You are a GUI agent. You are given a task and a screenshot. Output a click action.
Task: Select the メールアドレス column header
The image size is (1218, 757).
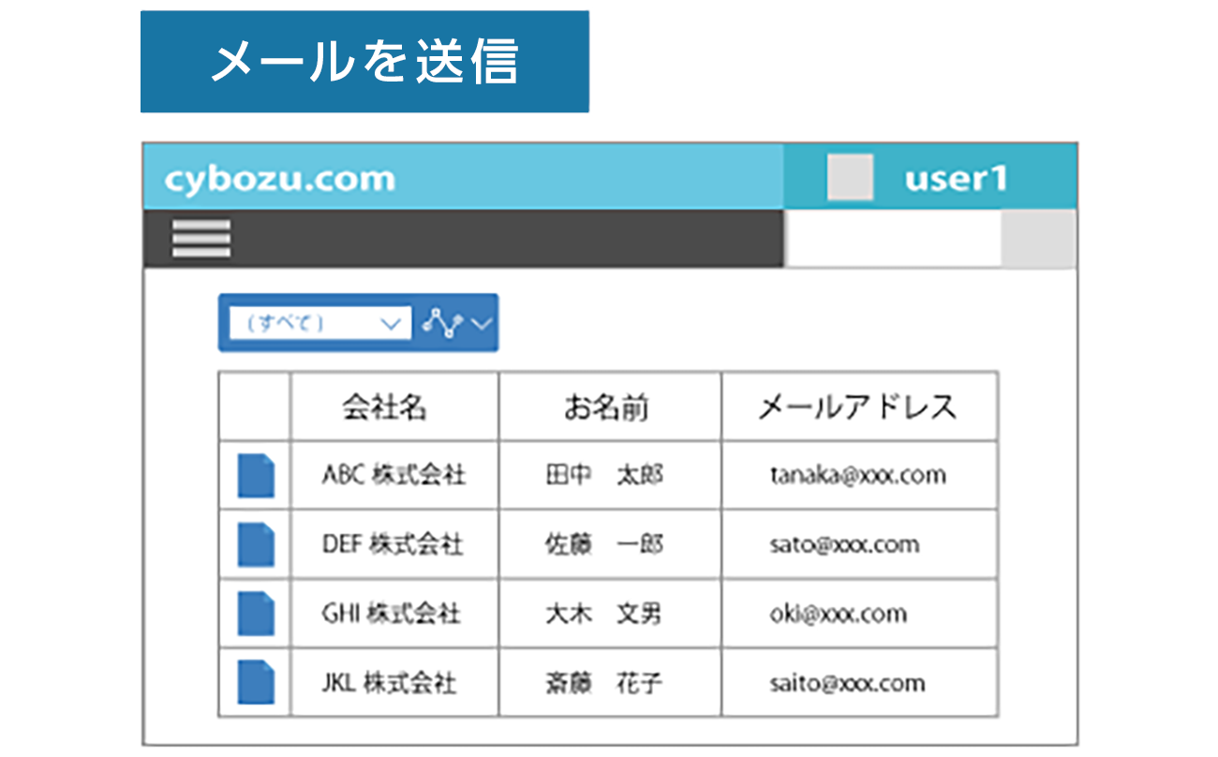point(857,407)
